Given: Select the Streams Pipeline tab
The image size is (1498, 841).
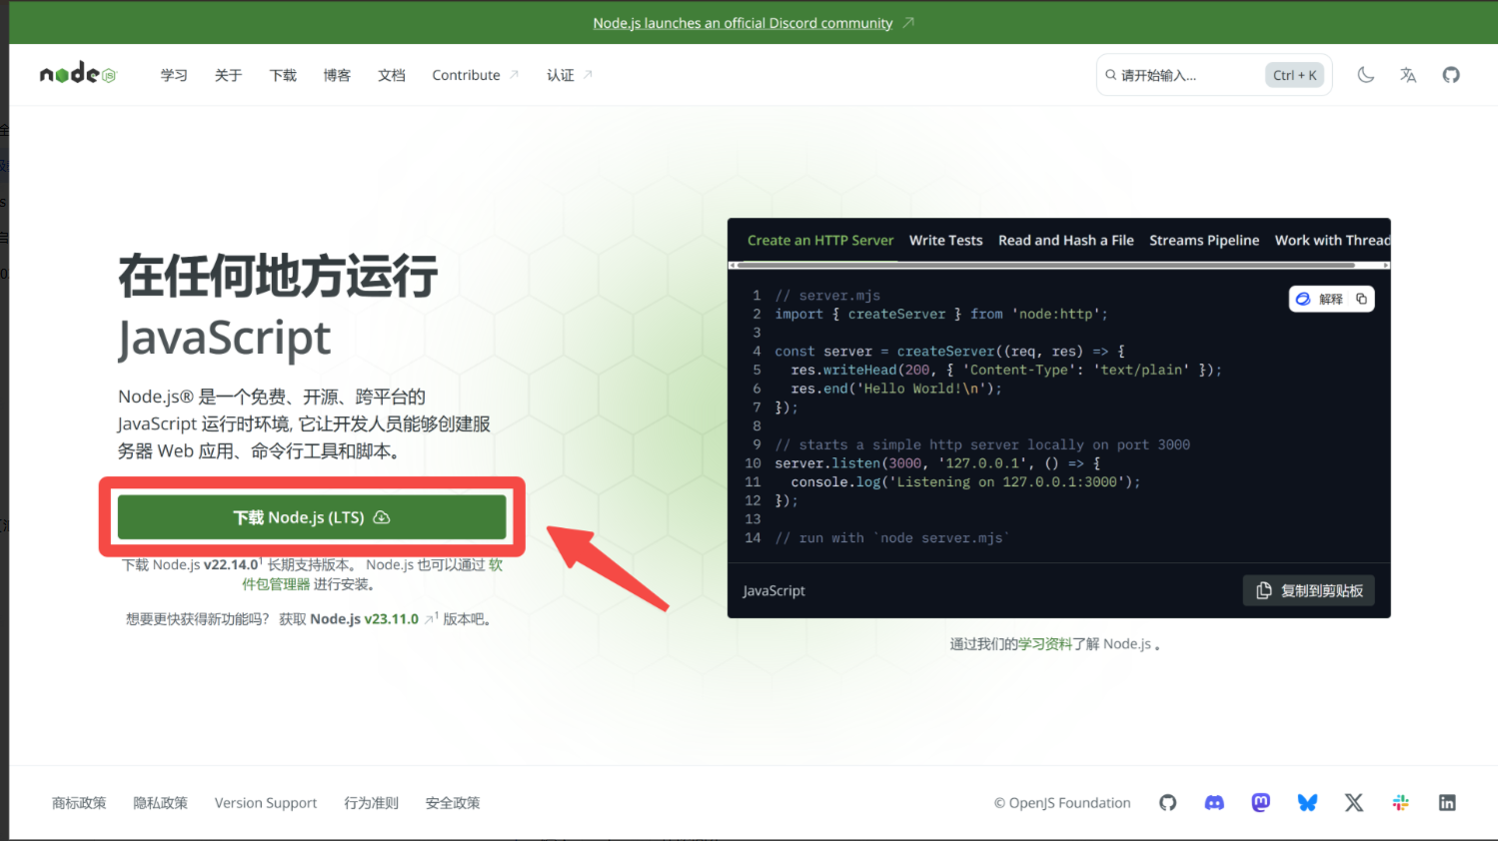Looking at the screenshot, I should coord(1204,240).
